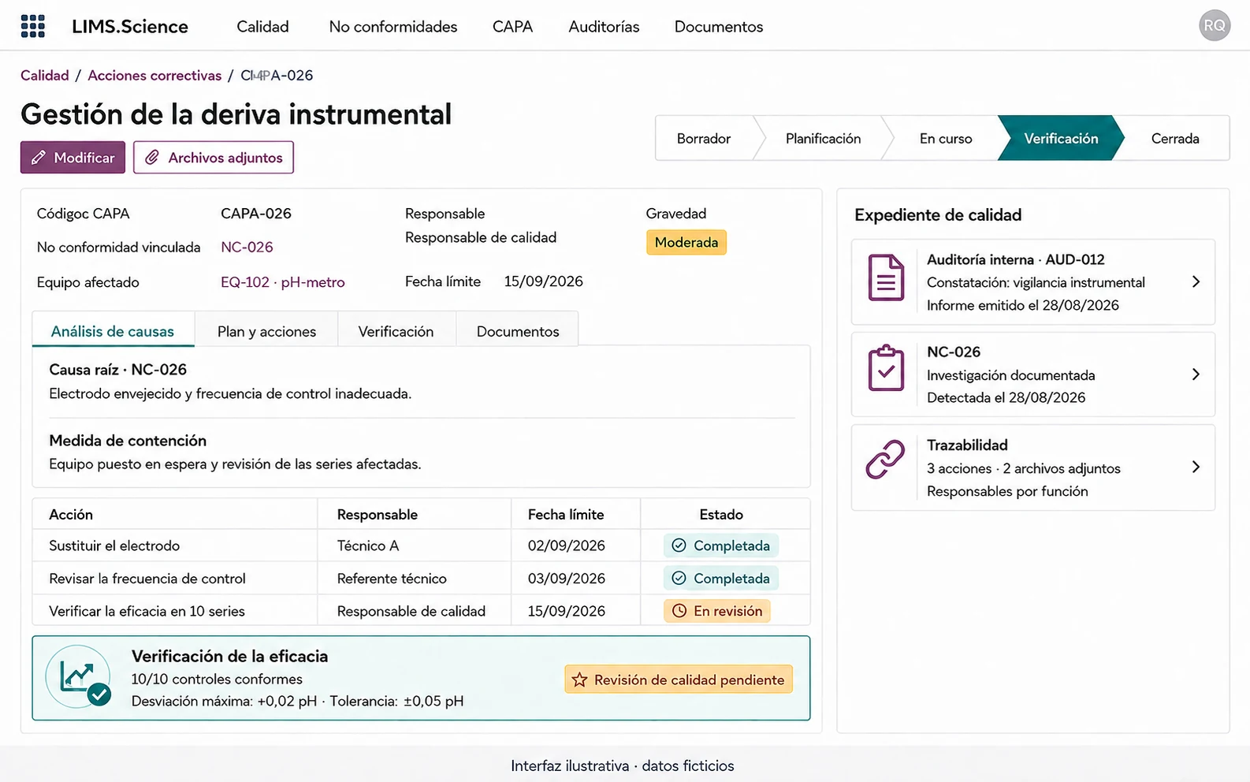This screenshot has width=1250, height=782.
Task: Expand the NC-026 card chevron
Action: (1196, 374)
